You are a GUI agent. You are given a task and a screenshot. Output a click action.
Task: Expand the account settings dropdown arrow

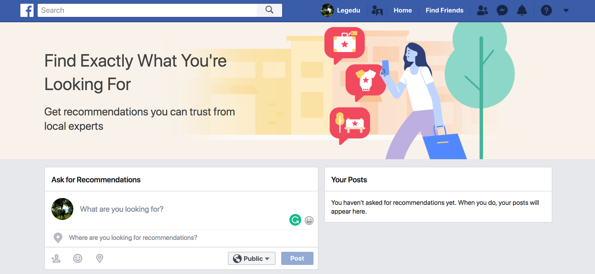pyautogui.click(x=566, y=10)
